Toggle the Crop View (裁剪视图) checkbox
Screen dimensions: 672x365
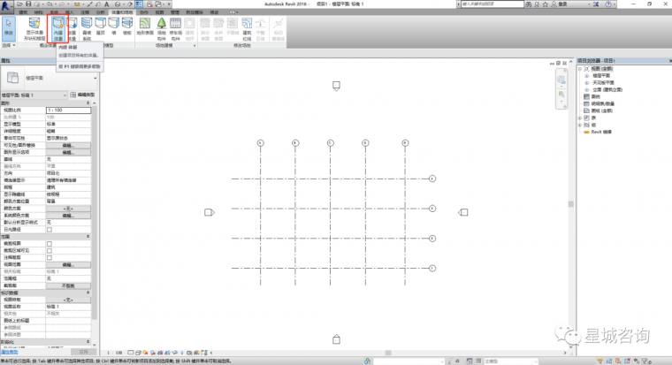50,242
